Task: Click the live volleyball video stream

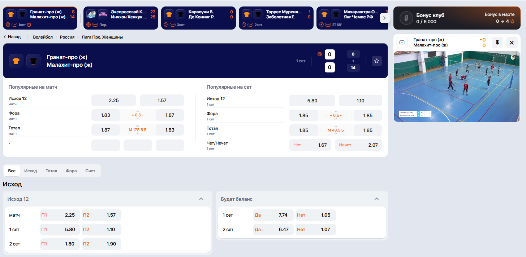Action: point(457,87)
